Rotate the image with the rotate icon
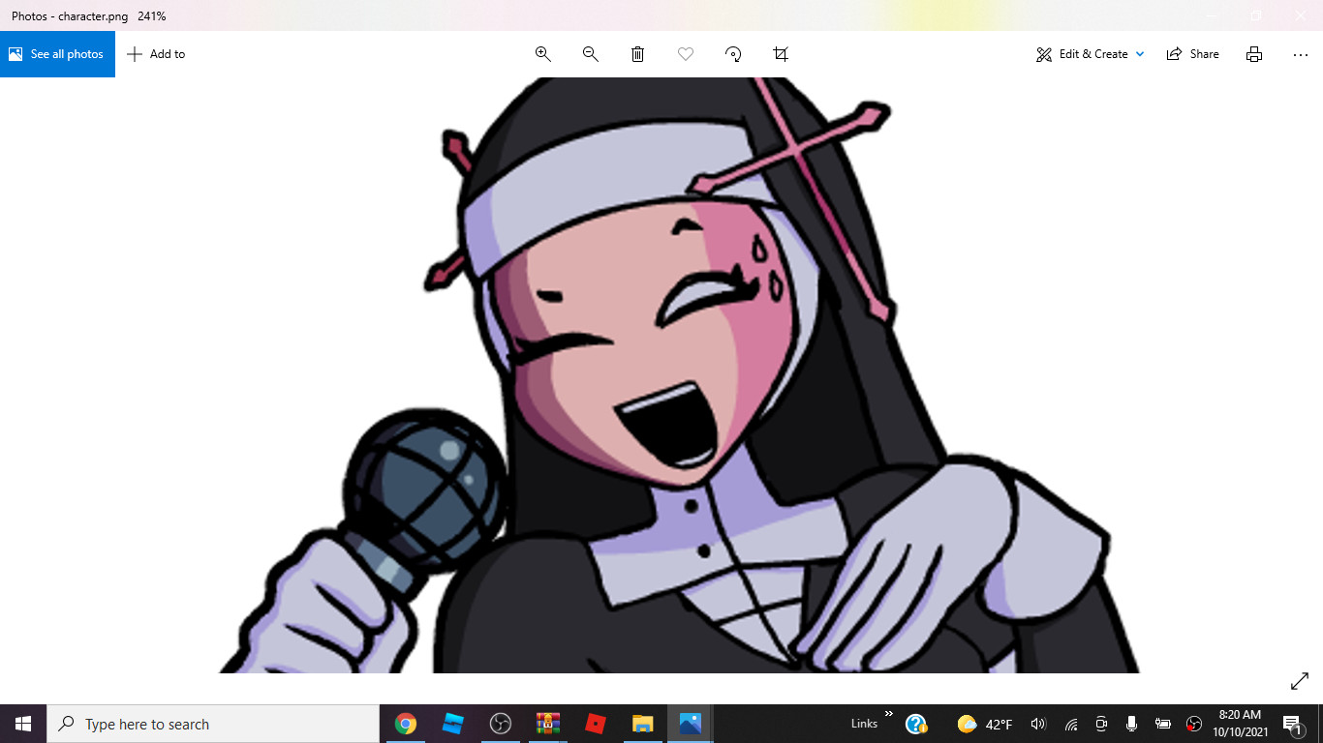The image size is (1323, 743). pyautogui.click(x=733, y=54)
